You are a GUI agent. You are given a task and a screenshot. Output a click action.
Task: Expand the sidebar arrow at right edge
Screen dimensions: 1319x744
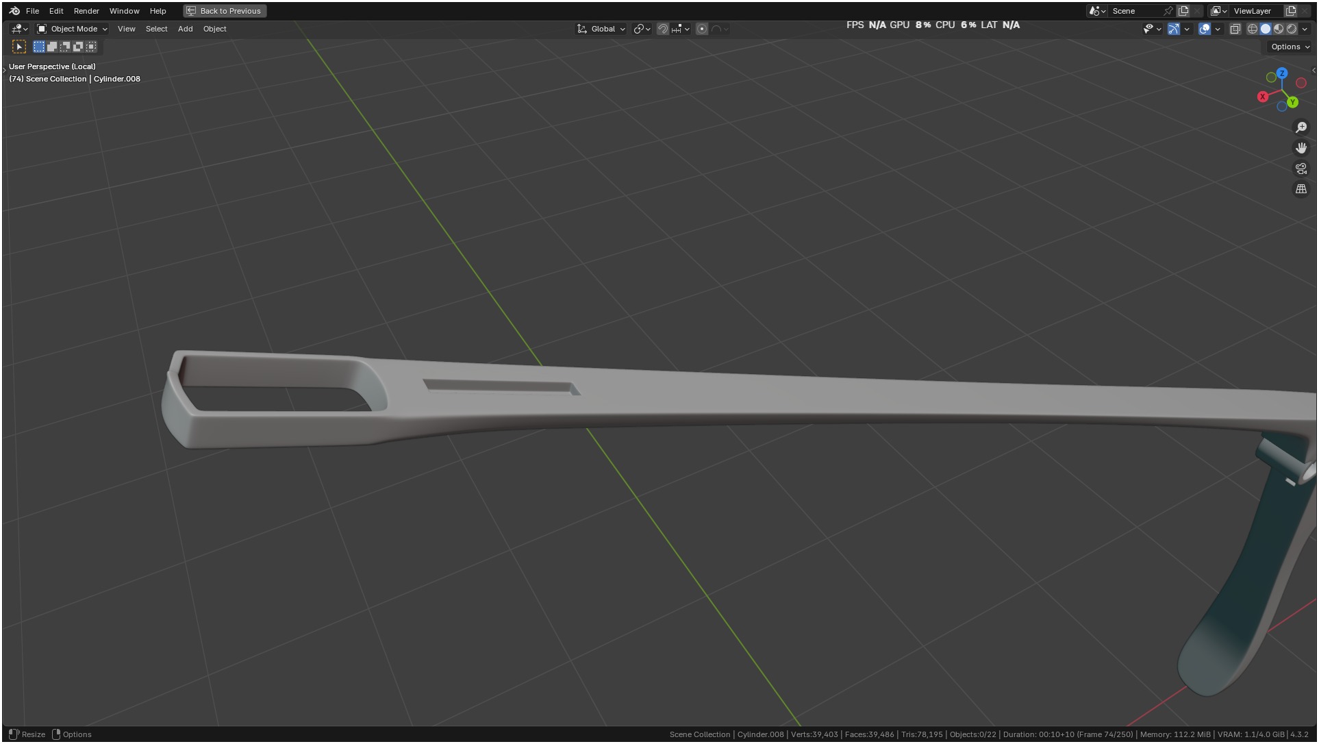[1314, 71]
